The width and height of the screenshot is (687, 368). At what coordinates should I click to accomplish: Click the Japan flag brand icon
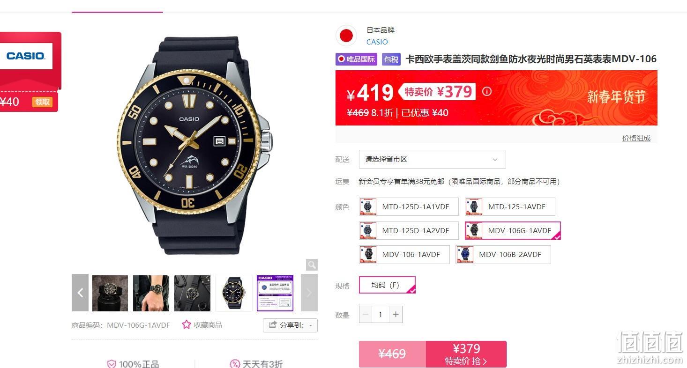(x=346, y=36)
